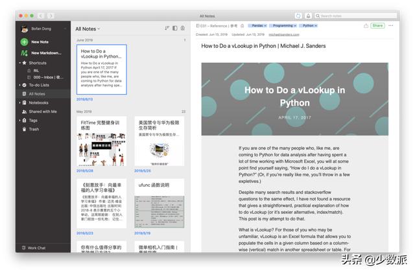Select All Notes in sidebar
415x273 pixels.
pos(43,94)
